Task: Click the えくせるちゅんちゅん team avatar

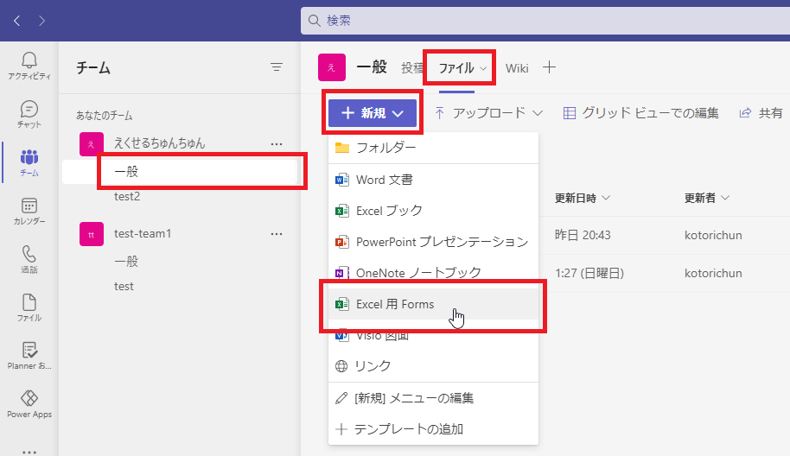Action: point(92,144)
